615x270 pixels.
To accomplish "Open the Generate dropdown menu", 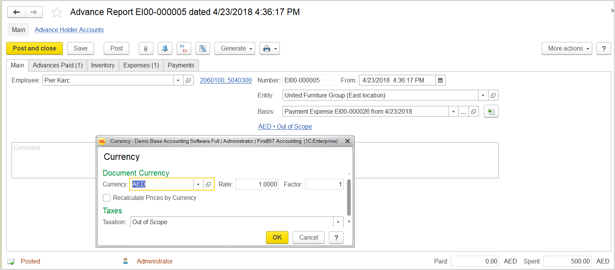I will [235, 49].
